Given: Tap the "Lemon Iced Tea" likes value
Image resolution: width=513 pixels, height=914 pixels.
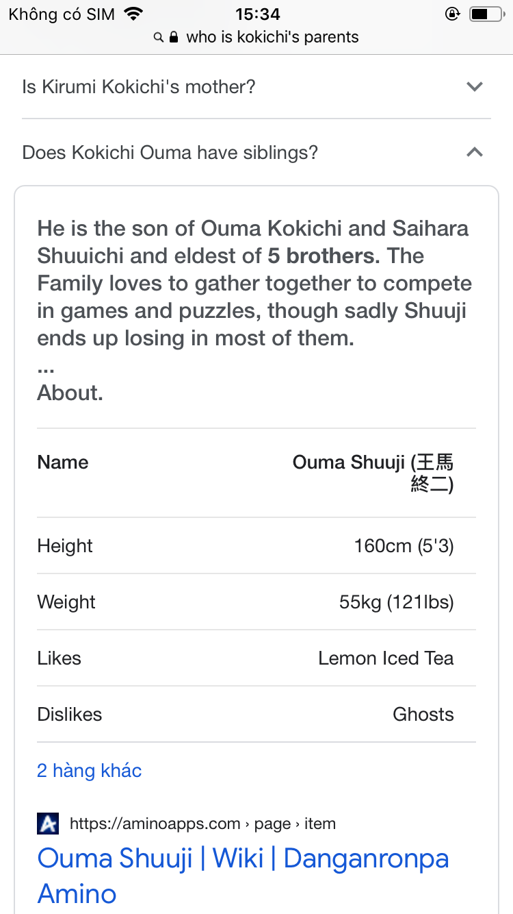Looking at the screenshot, I should [x=386, y=658].
